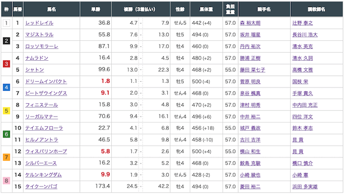Open trainer link 中内田 充正
The height and width of the screenshot is (194, 344).
(305, 105)
